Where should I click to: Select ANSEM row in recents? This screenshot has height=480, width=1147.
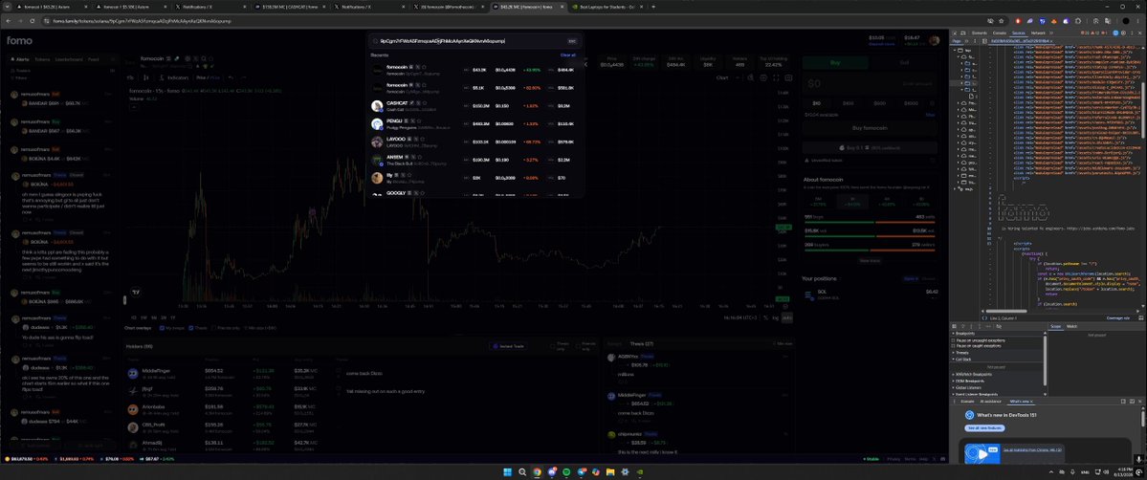pyautogui.click(x=474, y=159)
